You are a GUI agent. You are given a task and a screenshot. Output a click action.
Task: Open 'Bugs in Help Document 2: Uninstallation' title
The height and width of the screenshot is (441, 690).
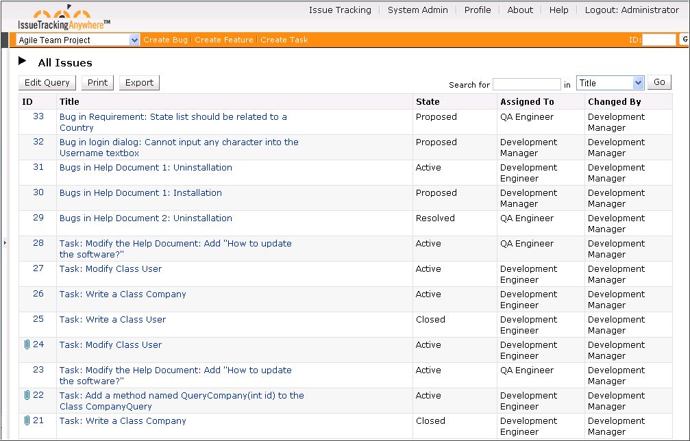[x=146, y=218]
